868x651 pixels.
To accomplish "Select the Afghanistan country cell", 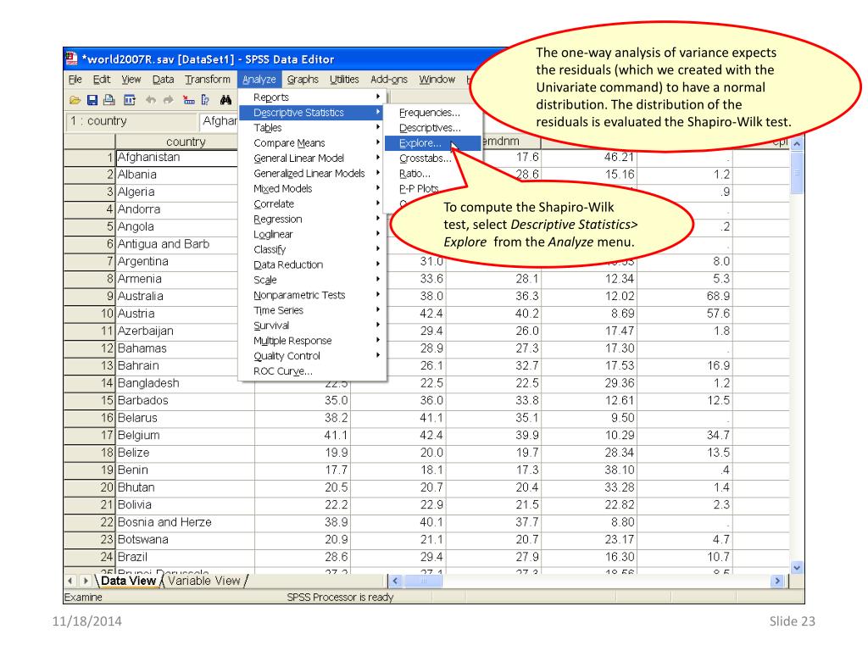I will click(x=176, y=157).
